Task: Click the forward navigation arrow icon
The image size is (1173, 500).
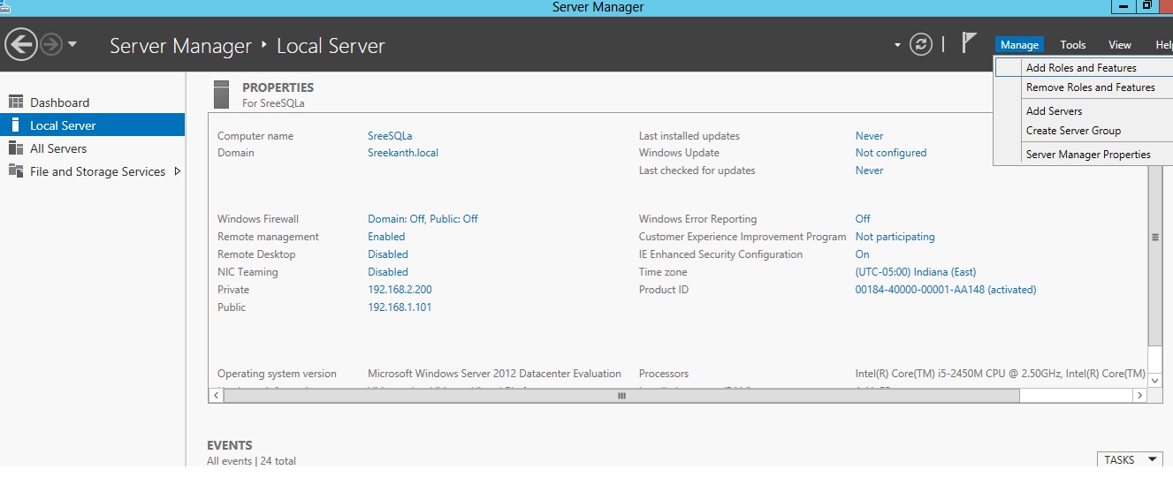Action: pos(51,44)
